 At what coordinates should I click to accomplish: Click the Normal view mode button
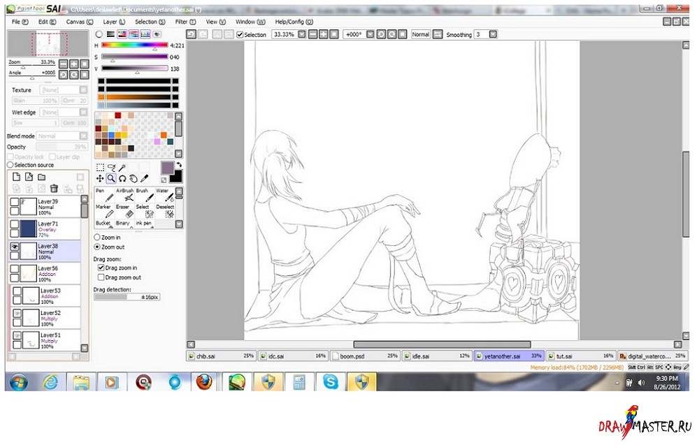pos(421,34)
